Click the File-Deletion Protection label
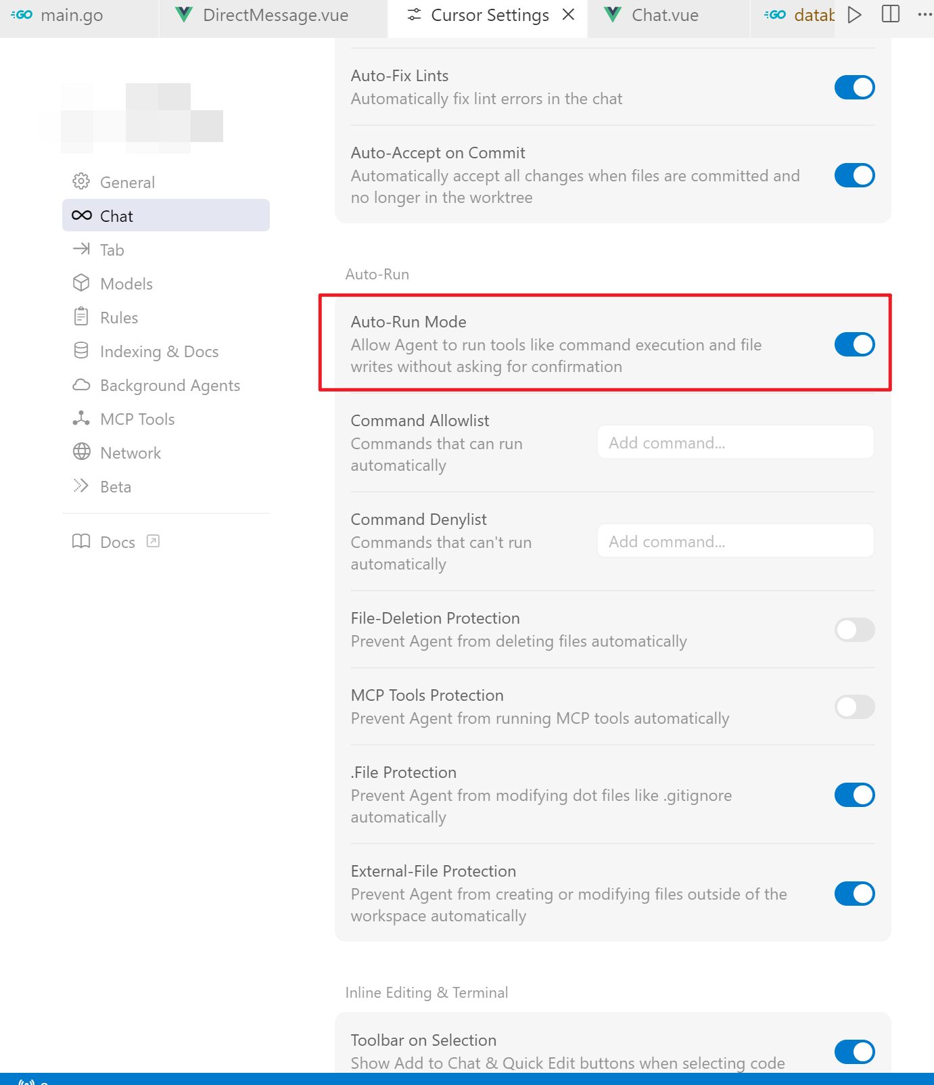The image size is (934, 1085). (436, 618)
